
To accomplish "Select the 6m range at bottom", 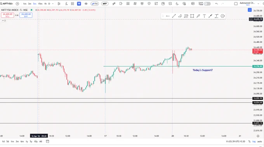I will point(22,142).
